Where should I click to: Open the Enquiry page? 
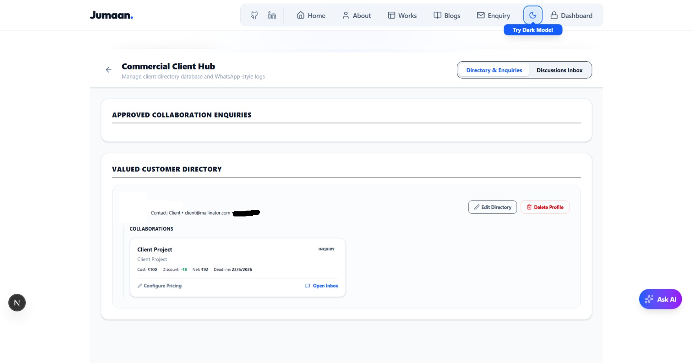pos(493,15)
